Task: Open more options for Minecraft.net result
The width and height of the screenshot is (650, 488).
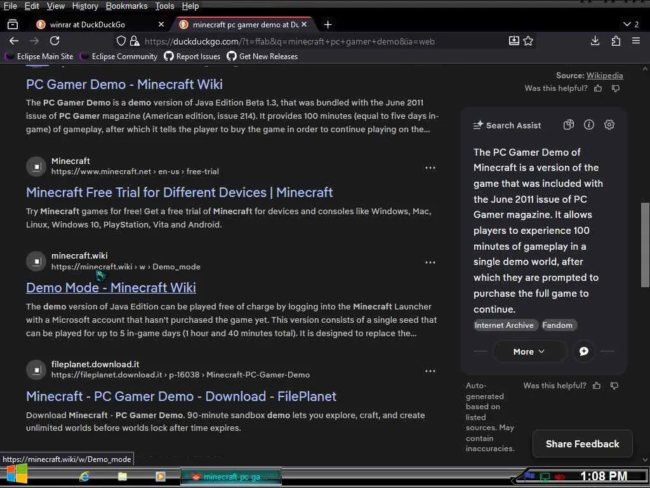Action: (430, 168)
